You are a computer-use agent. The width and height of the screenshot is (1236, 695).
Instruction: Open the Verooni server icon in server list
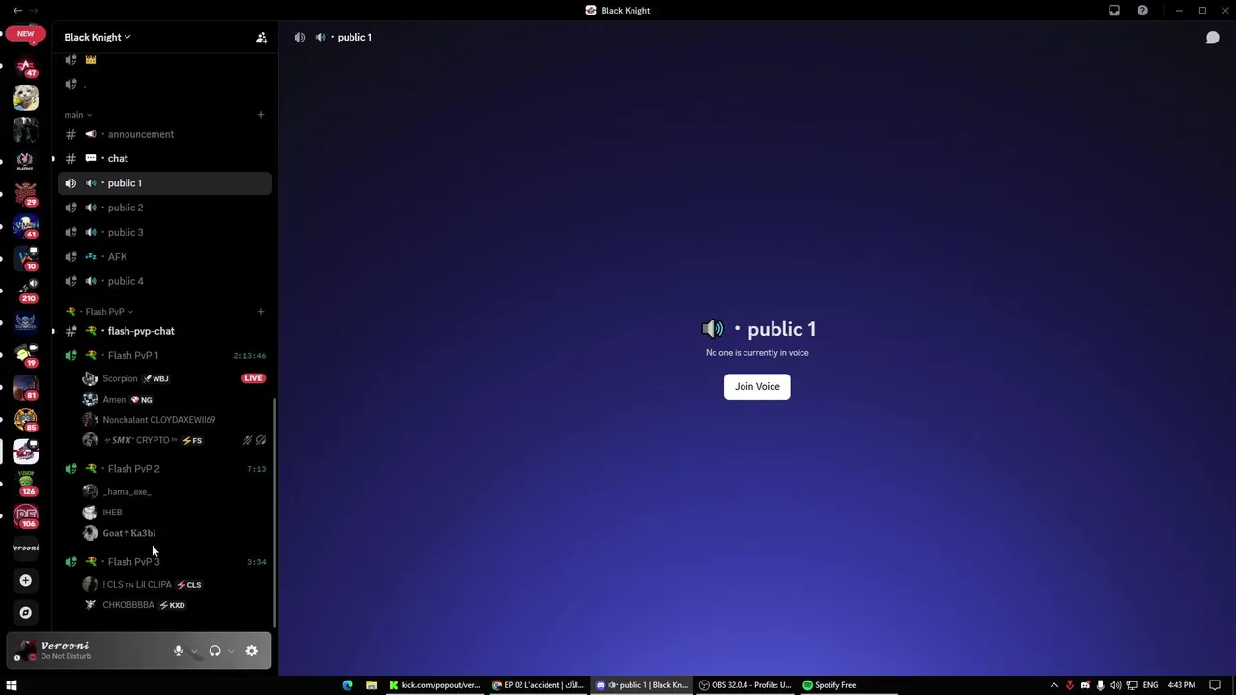coord(26,548)
